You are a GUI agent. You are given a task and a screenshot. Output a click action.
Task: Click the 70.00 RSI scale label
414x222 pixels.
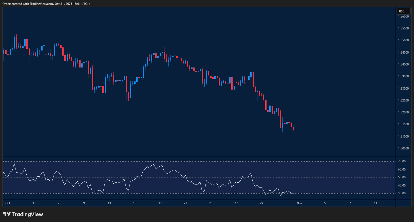click(402, 161)
